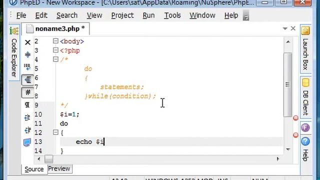Open the Search menu

(x=67, y=15)
